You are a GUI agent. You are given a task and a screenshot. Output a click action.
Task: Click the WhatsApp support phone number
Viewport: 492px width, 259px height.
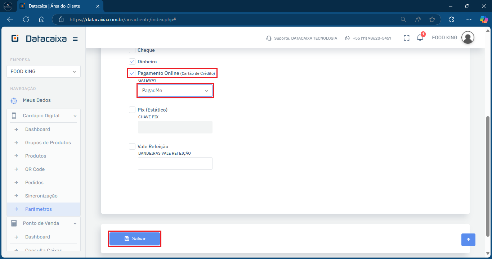(x=371, y=38)
